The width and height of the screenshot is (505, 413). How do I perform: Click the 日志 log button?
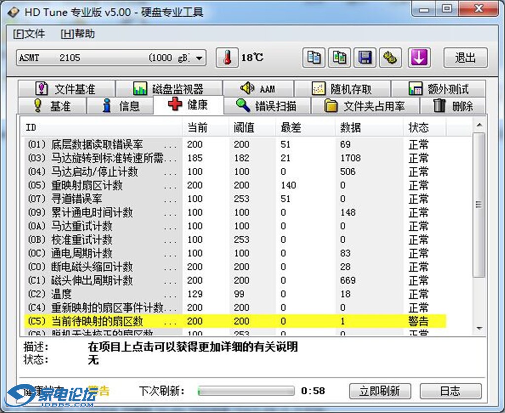(450, 391)
